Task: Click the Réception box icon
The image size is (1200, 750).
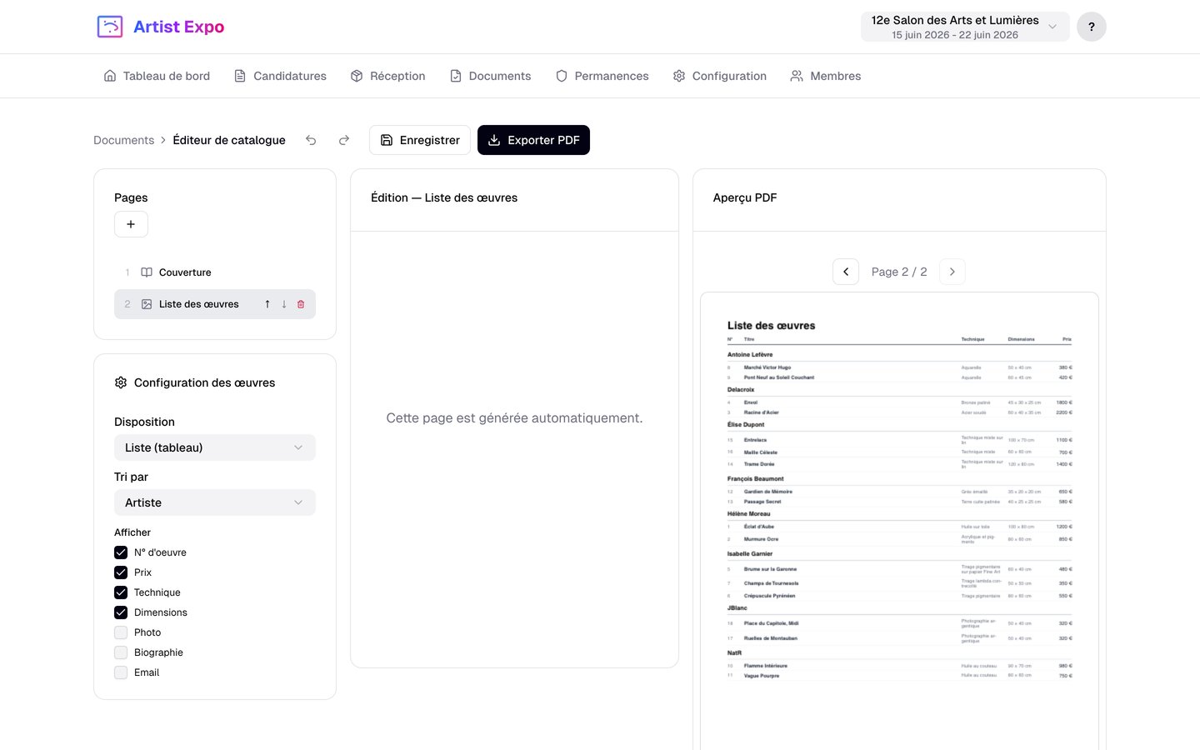Action: click(357, 76)
